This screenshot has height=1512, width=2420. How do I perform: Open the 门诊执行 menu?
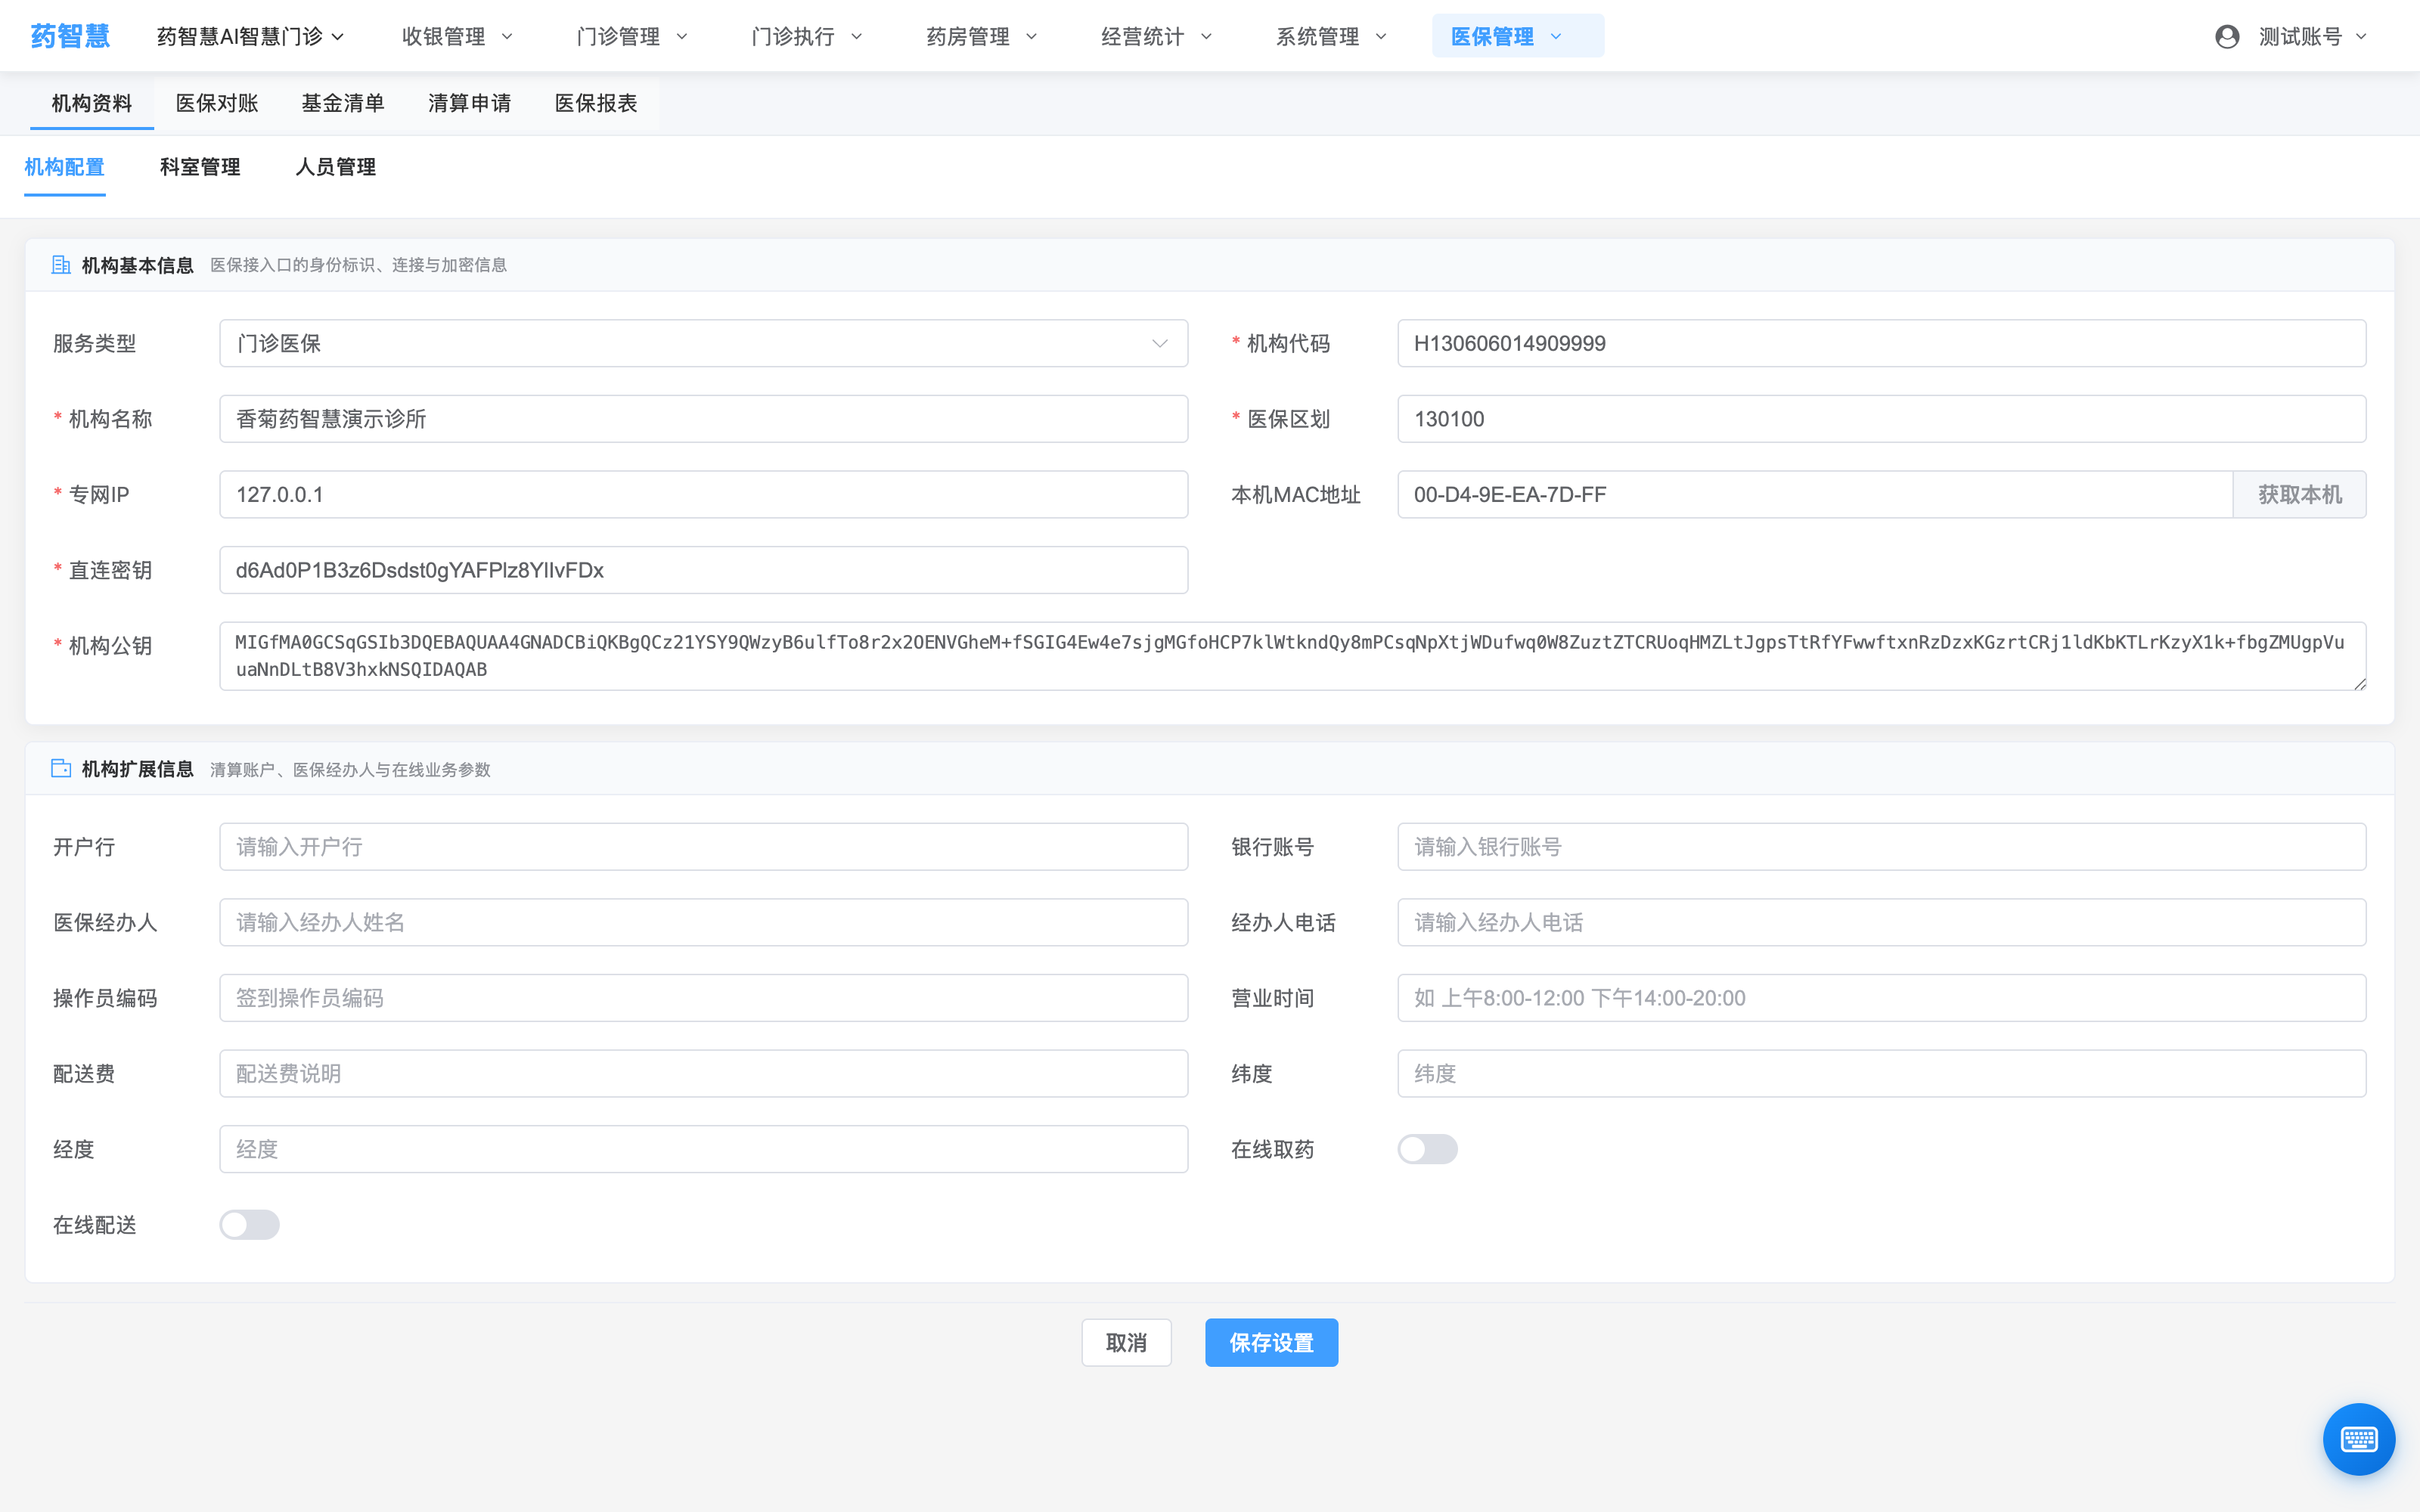(807, 37)
